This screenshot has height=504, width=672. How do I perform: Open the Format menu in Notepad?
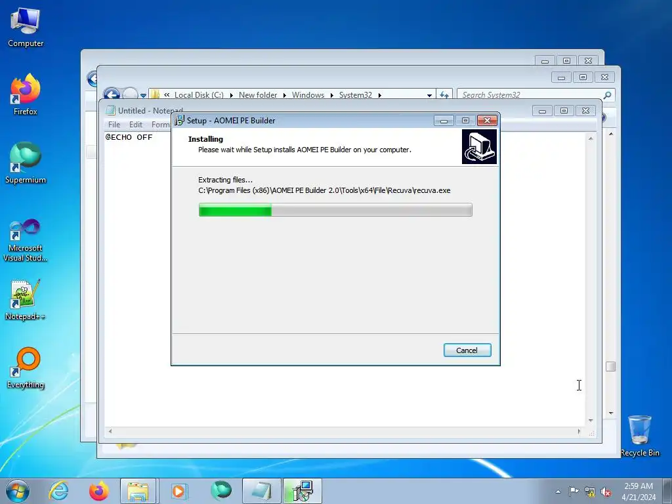(161, 124)
